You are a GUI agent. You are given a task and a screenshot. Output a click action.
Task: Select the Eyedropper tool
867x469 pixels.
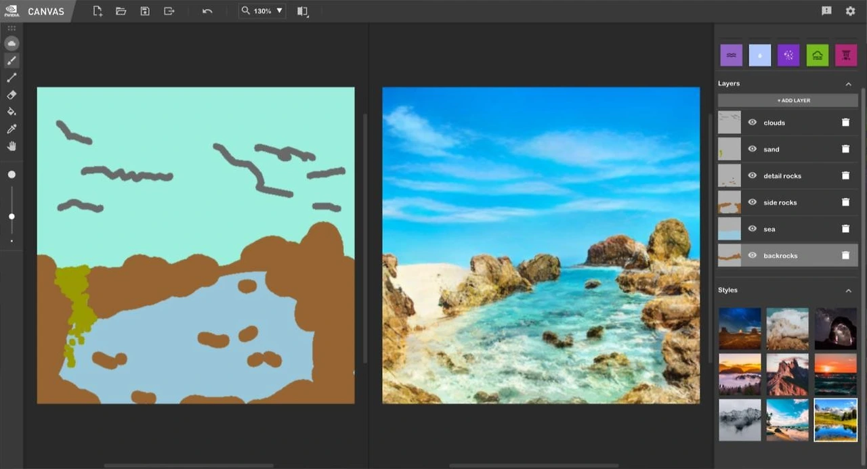tap(12, 129)
